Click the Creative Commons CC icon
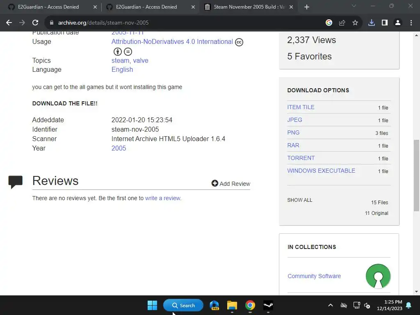This screenshot has height=315, width=420. [x=239, y=42]
